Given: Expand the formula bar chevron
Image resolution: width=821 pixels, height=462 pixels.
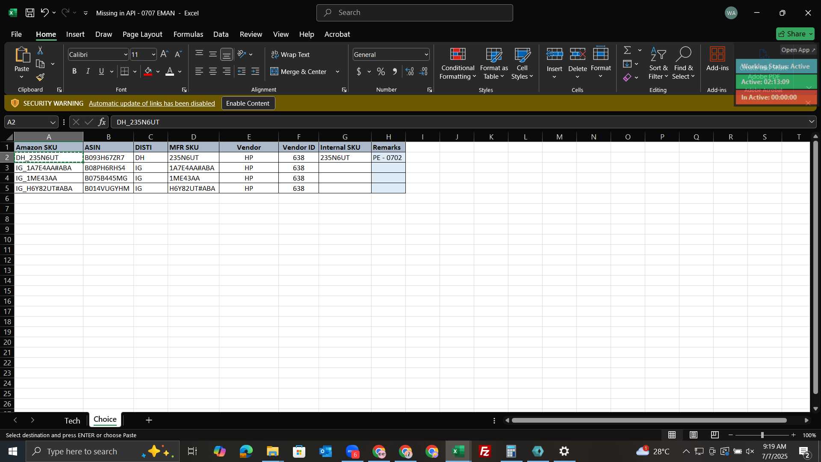Looking at the screenshot, I should click(x=812, y=122).
